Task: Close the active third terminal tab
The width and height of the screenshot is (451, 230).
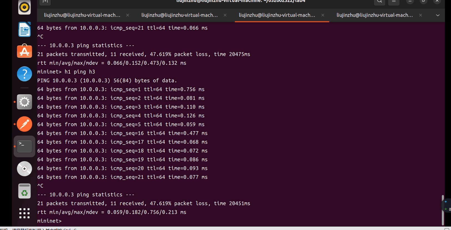Action: (x=323, y=15)
